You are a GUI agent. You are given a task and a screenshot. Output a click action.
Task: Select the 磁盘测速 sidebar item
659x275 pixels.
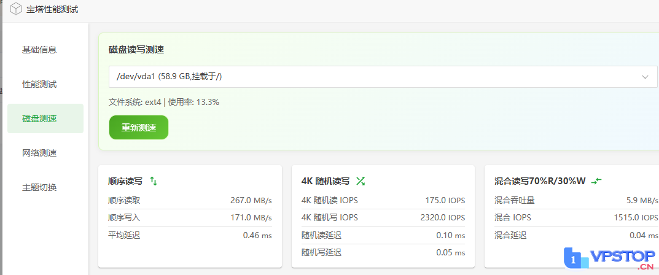click(39, 118)
